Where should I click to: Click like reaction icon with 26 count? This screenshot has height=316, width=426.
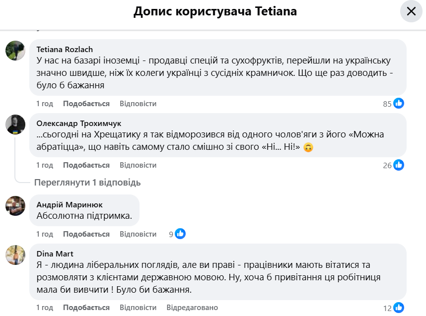click(399, 165)
